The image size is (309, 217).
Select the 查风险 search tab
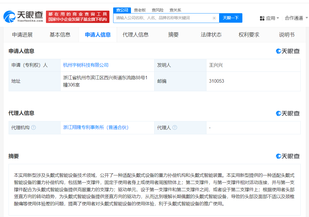tap(157, 10)
